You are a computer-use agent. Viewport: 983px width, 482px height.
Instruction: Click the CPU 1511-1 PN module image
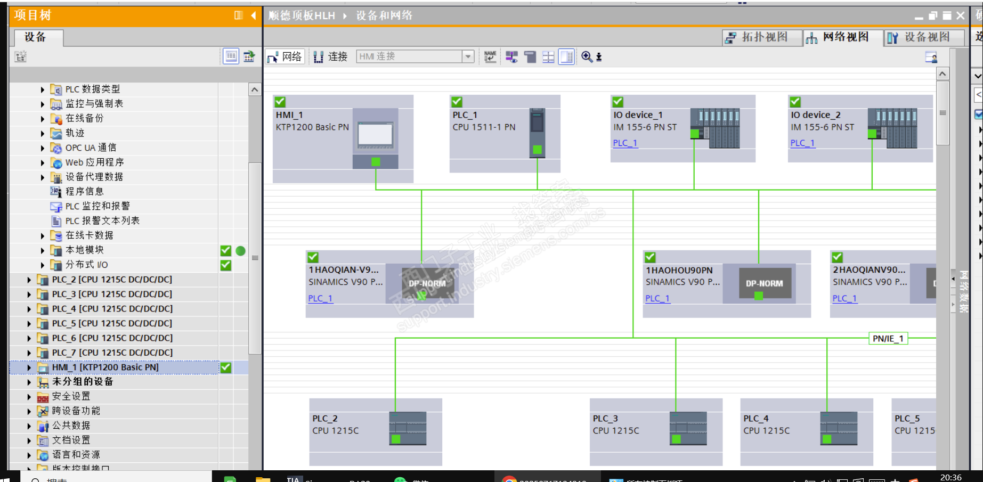(x=537, y=133)
